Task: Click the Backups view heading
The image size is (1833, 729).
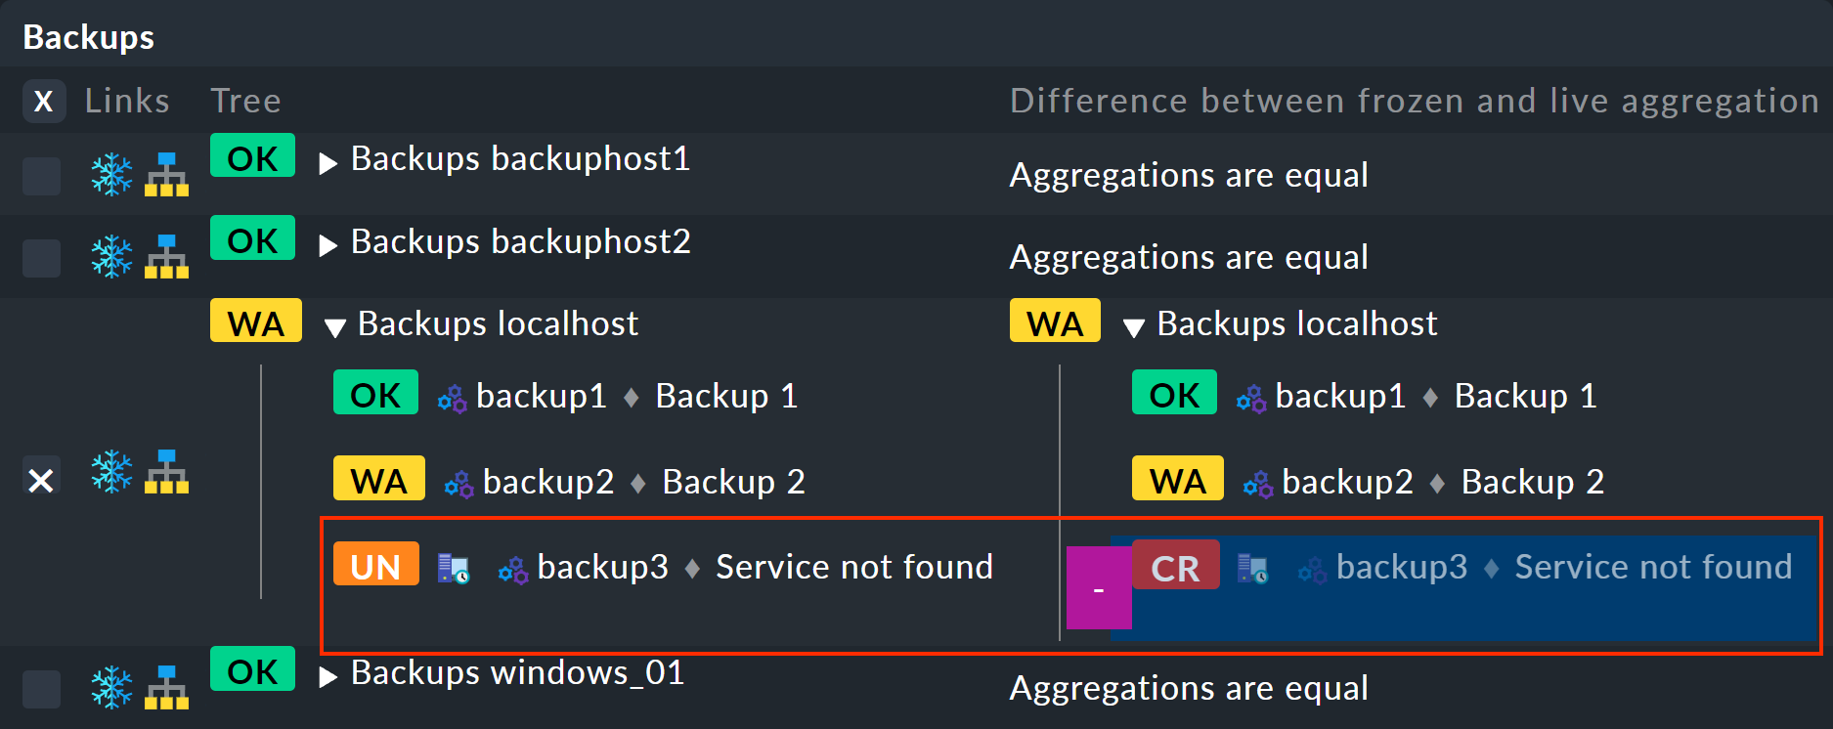Action: [88, 37]
